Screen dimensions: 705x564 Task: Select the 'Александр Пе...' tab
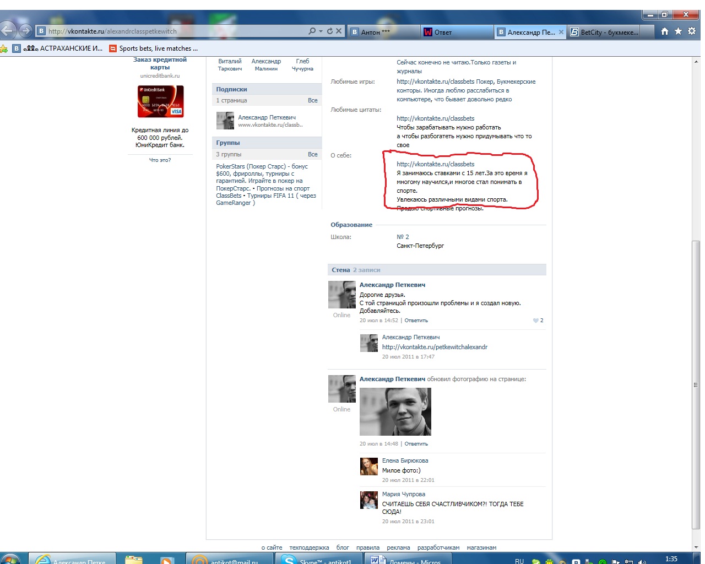(x=530, y=32)
